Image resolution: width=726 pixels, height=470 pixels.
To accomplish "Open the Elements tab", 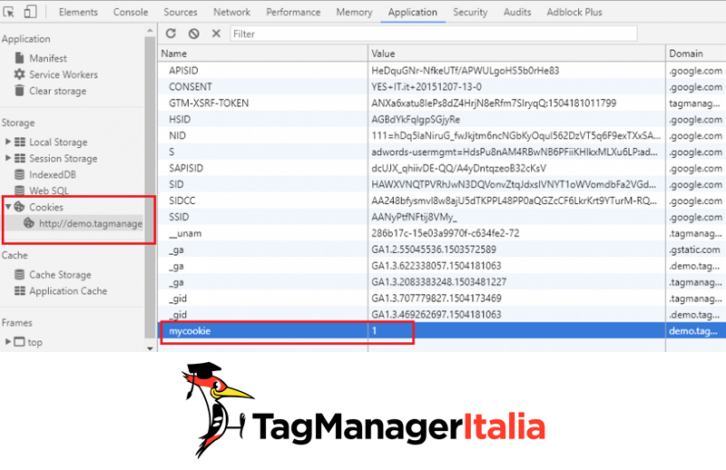I will click(78, 12).
